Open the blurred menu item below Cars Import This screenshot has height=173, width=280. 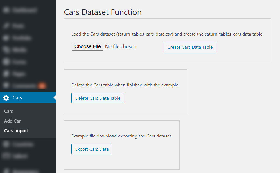click(x=22, y=144)
